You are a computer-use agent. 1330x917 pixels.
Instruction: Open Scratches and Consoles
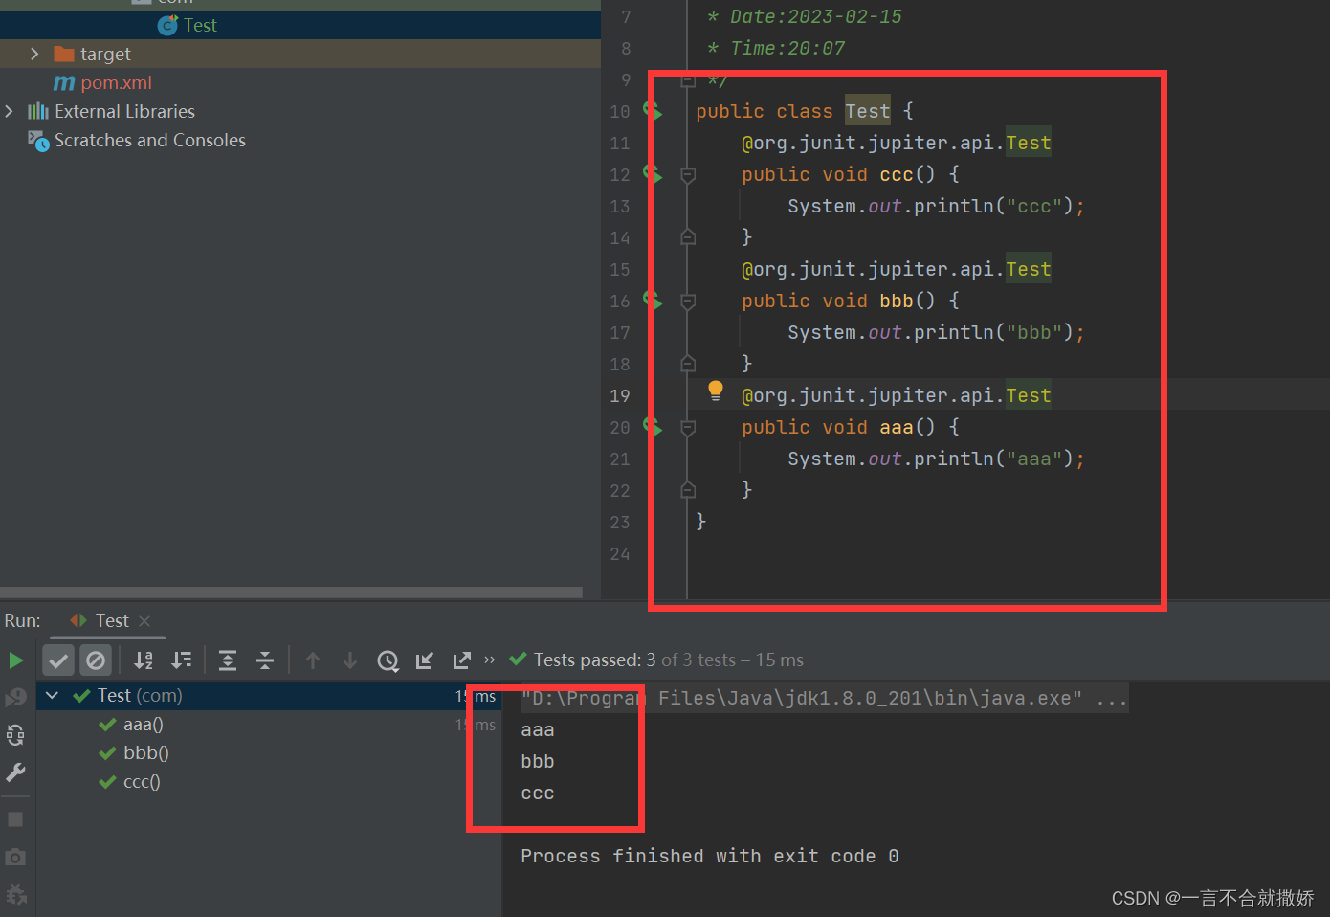tap(150, 141)
